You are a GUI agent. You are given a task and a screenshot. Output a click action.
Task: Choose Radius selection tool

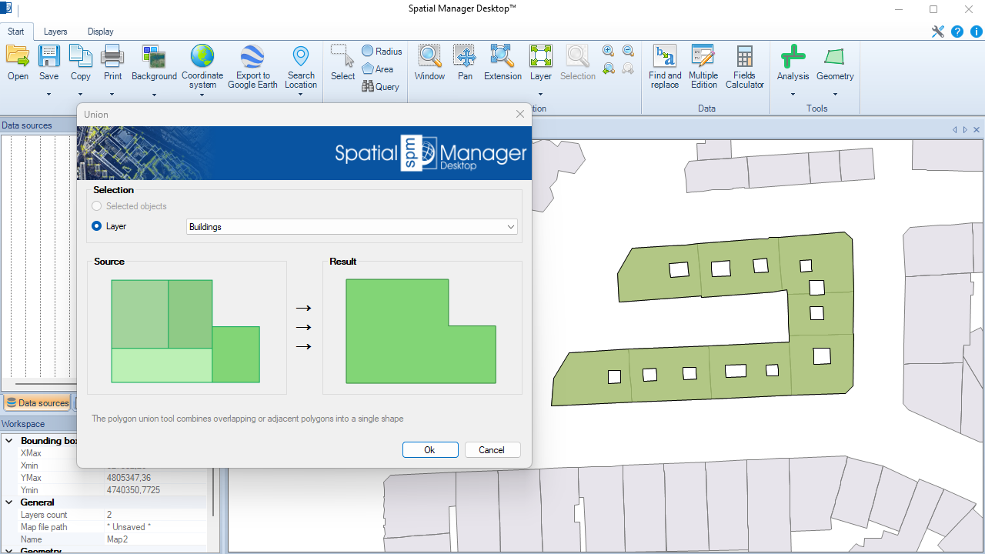382,51
